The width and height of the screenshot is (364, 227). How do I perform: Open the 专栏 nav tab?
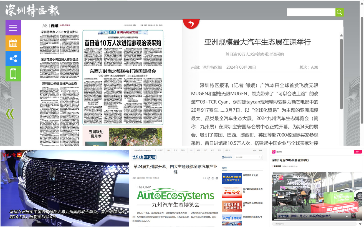coord(205,150)
